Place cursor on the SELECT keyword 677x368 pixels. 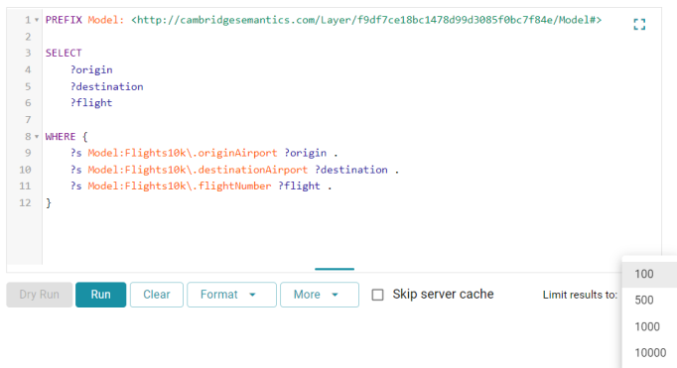pos(64,53)
